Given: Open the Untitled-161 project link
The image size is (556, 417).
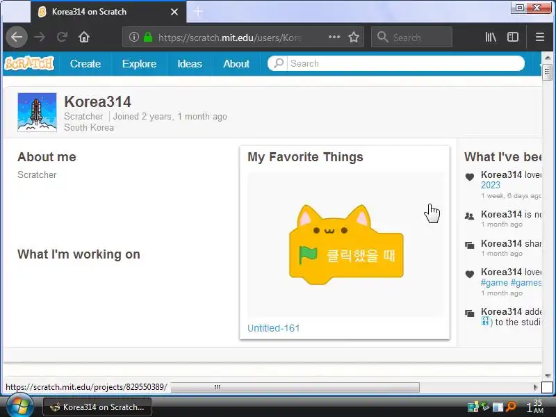Looking at the screenshot, I should coord(273,328).
